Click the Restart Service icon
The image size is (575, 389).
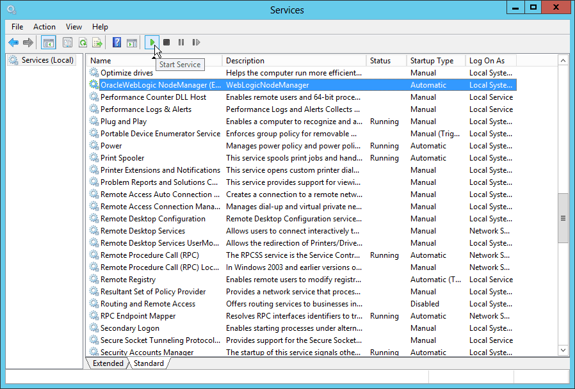[196, 42]
